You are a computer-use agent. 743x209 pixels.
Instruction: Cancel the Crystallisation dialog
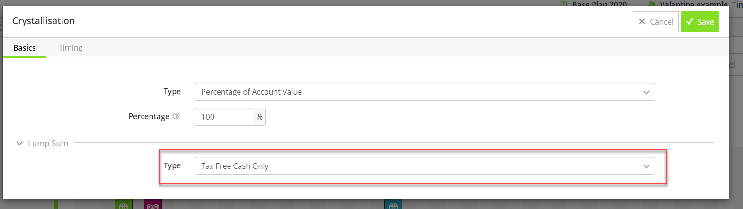(x=655, y=22)
